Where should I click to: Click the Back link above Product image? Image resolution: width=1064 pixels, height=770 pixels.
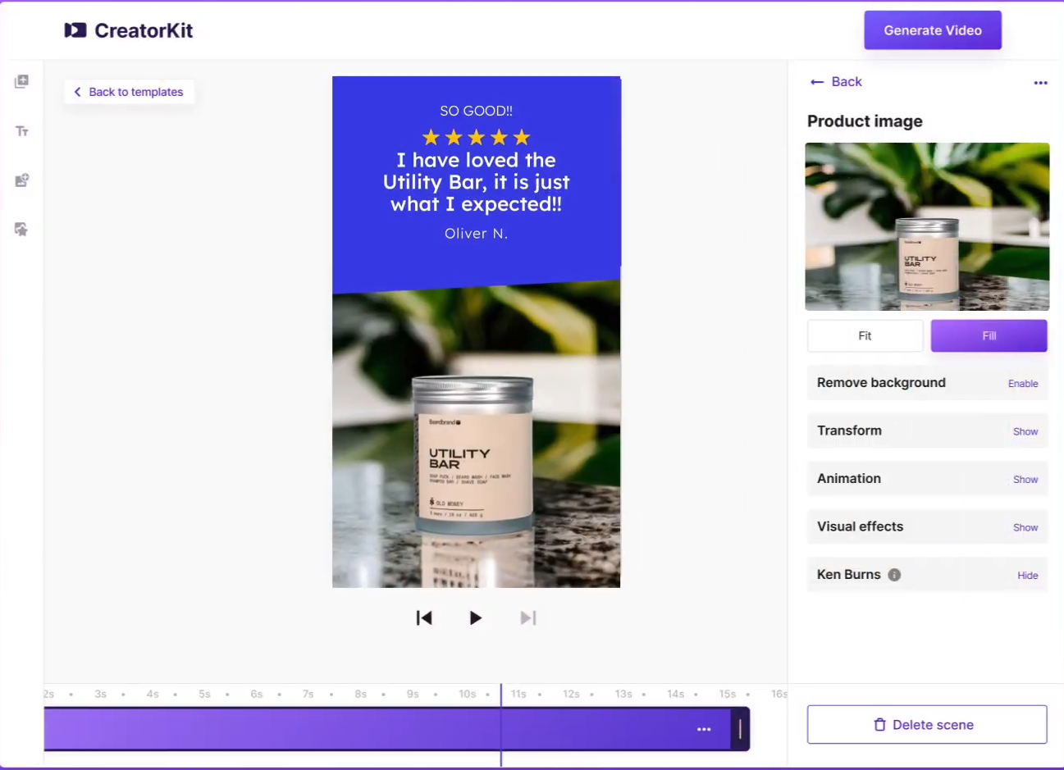point(835,81)
